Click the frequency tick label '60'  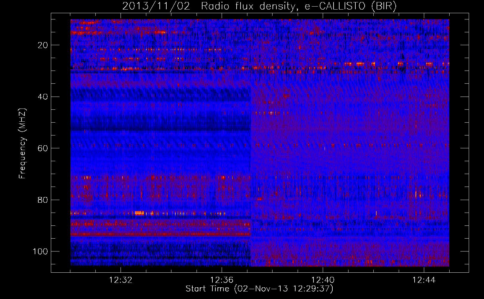(x=43, y=148)
